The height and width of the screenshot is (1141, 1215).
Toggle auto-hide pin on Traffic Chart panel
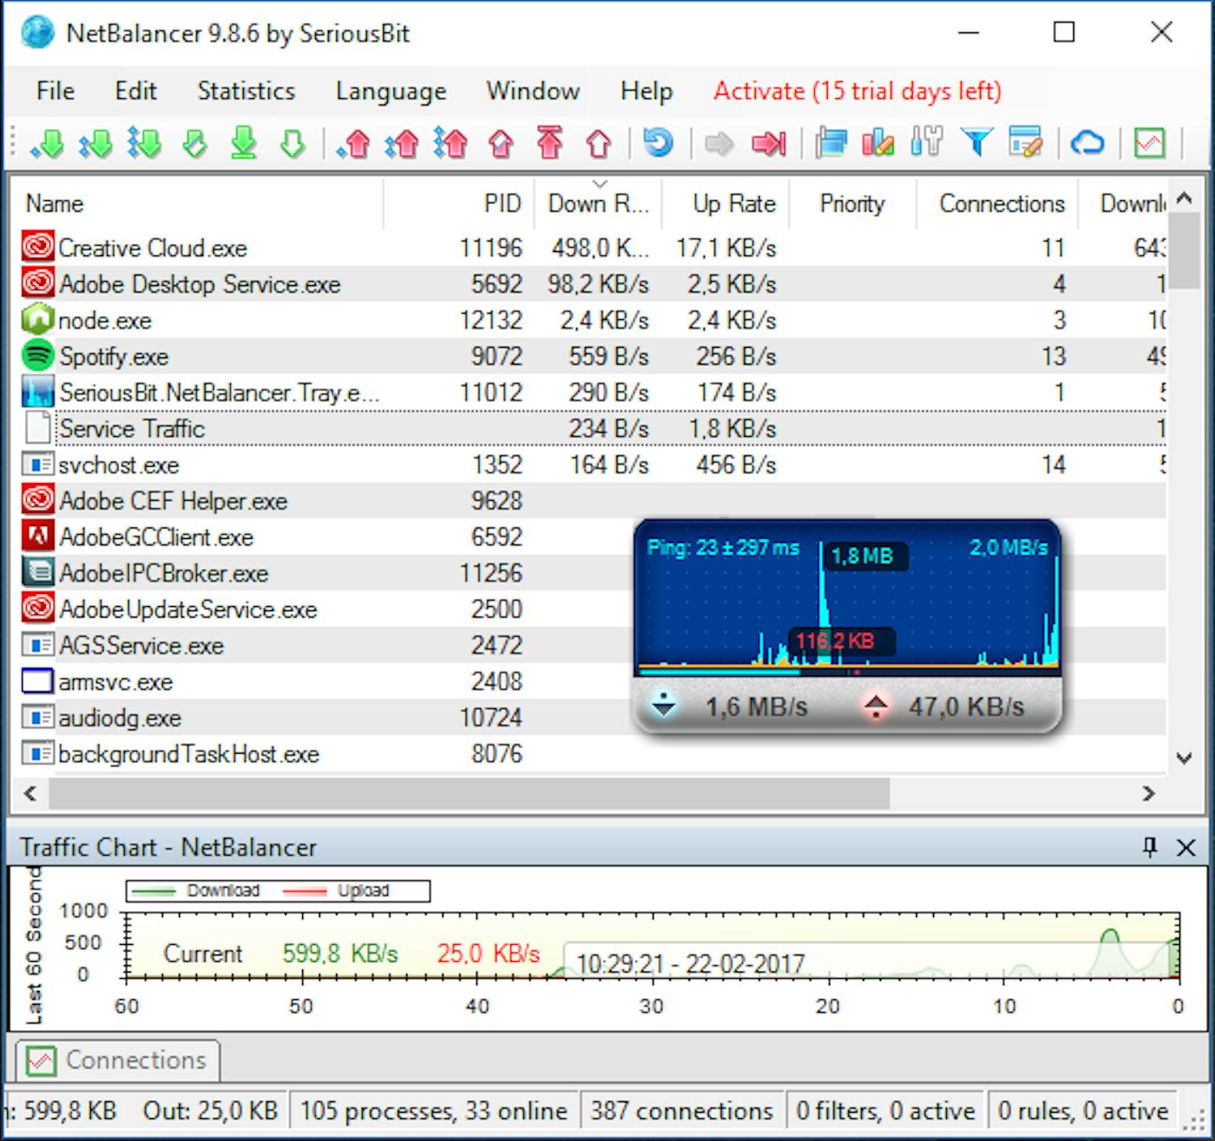tap(1149, 848)
